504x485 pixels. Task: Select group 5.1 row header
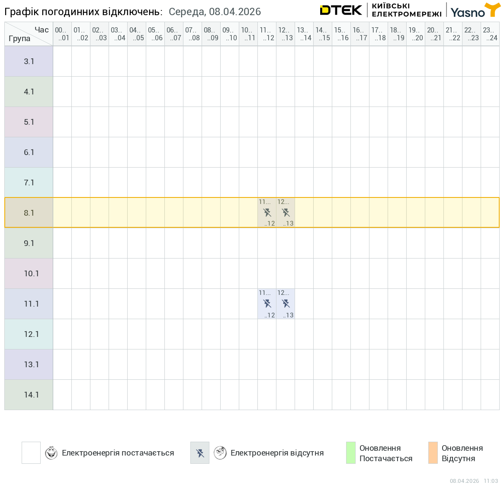[29, 122]
